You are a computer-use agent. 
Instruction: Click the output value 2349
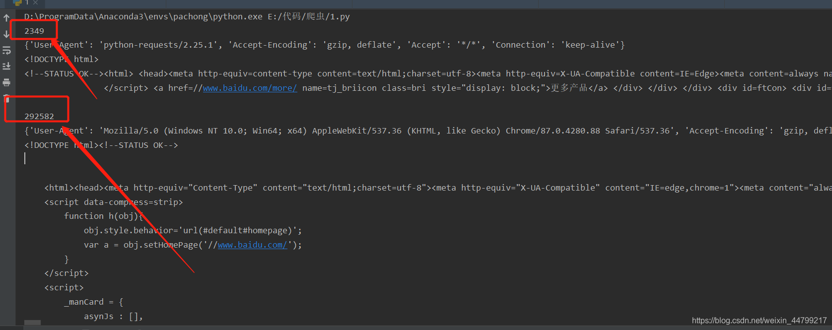pyautogui.click(x=34, y=31)
